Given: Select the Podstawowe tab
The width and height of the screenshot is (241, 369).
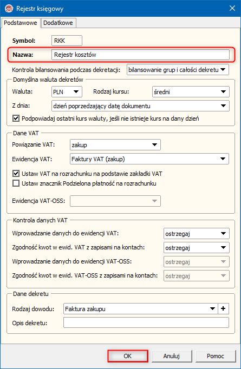Looking at the screenshot, I should point(21,23).
